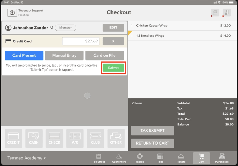Viewport: 238px width, 166px height.
Task: Remove credit card payment with X
Action: (x=113, y=41)
